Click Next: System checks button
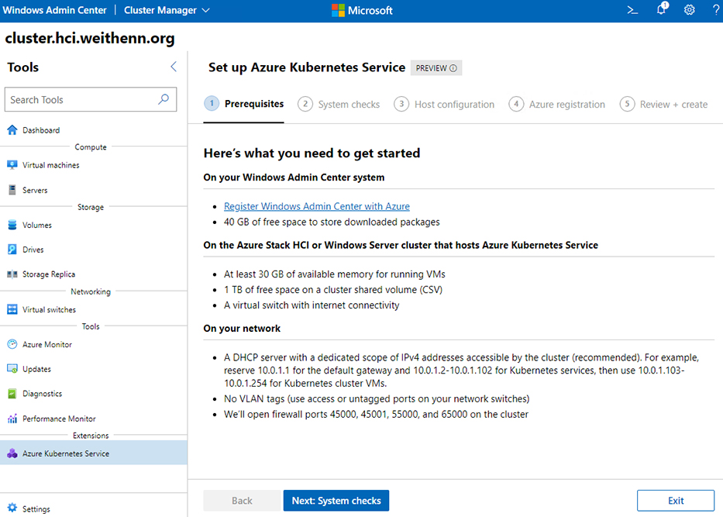 click(x=336, y=501)
